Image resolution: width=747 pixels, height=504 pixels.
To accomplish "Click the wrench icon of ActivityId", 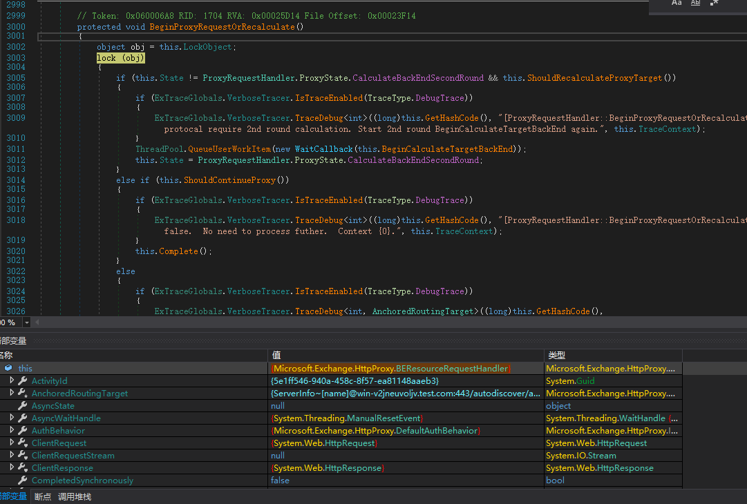I will [22, 380].
